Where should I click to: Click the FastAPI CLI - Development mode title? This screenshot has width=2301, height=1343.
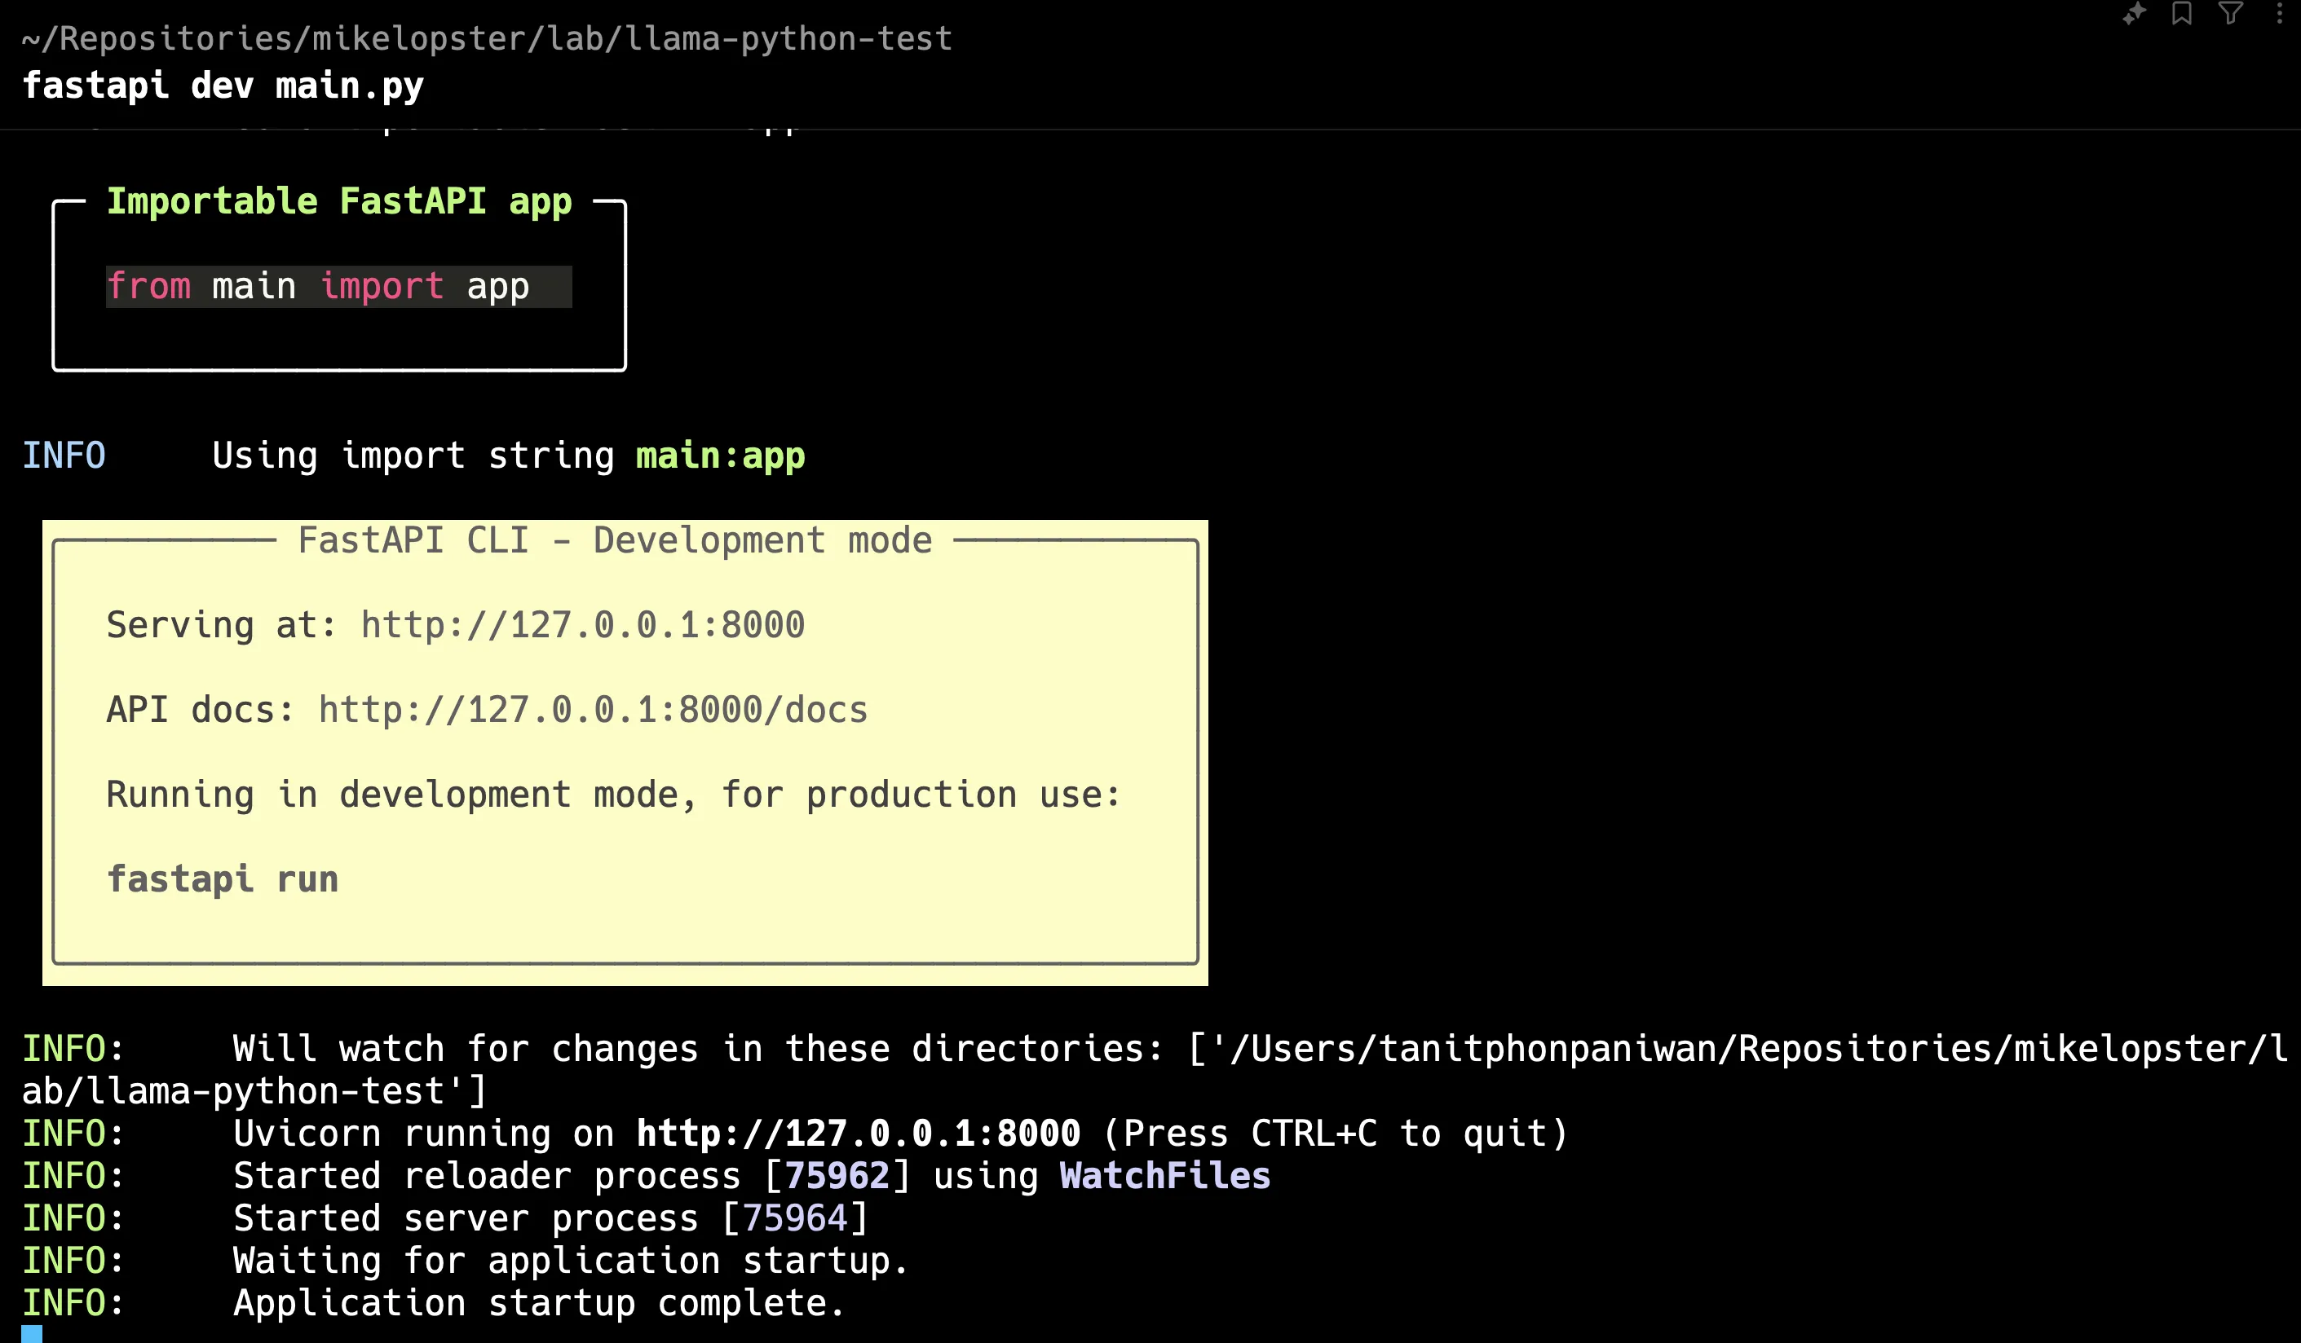(x=615, y=540)
